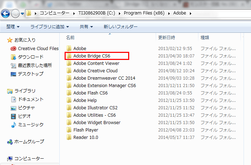Sort by the 種類 column header
The height and width of the screenshot is (165, 251).
205,38
